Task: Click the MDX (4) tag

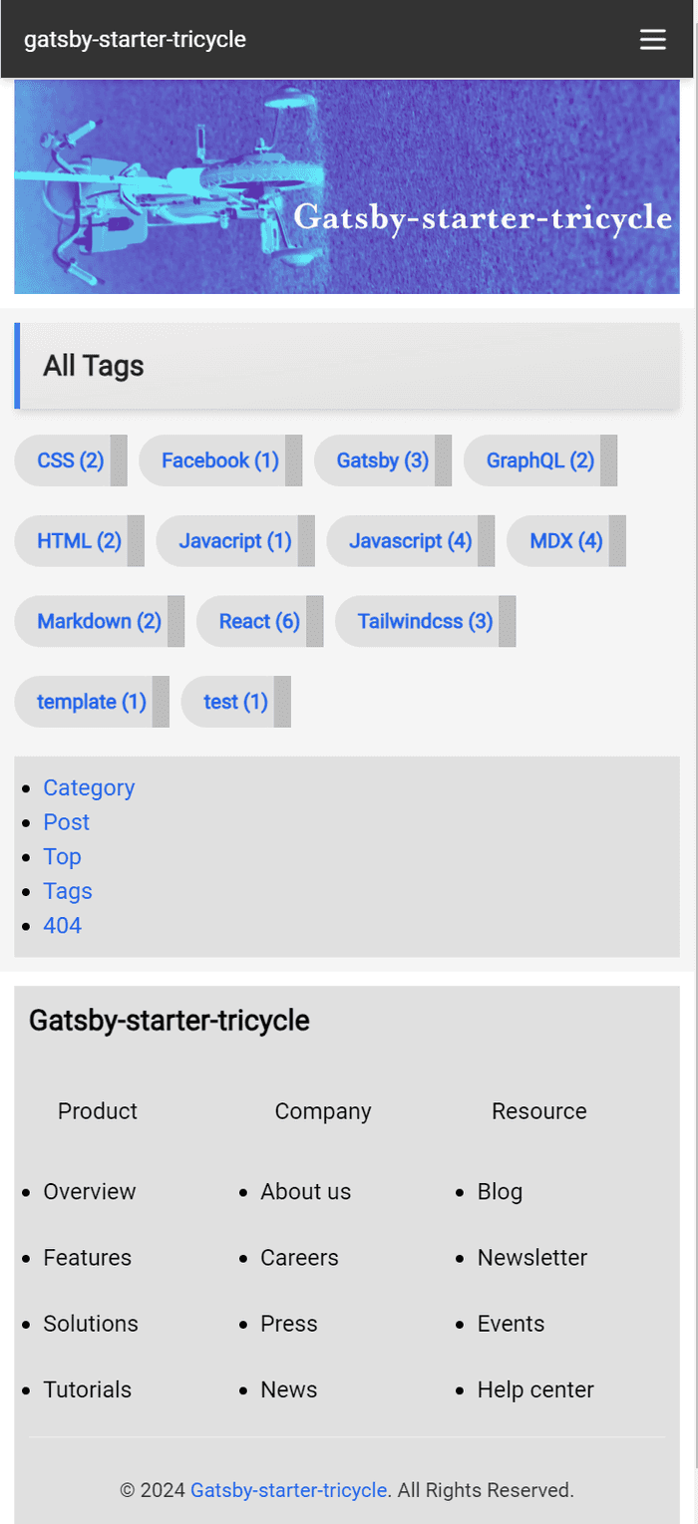Action: pyautogui.click(x=564, y=541)
